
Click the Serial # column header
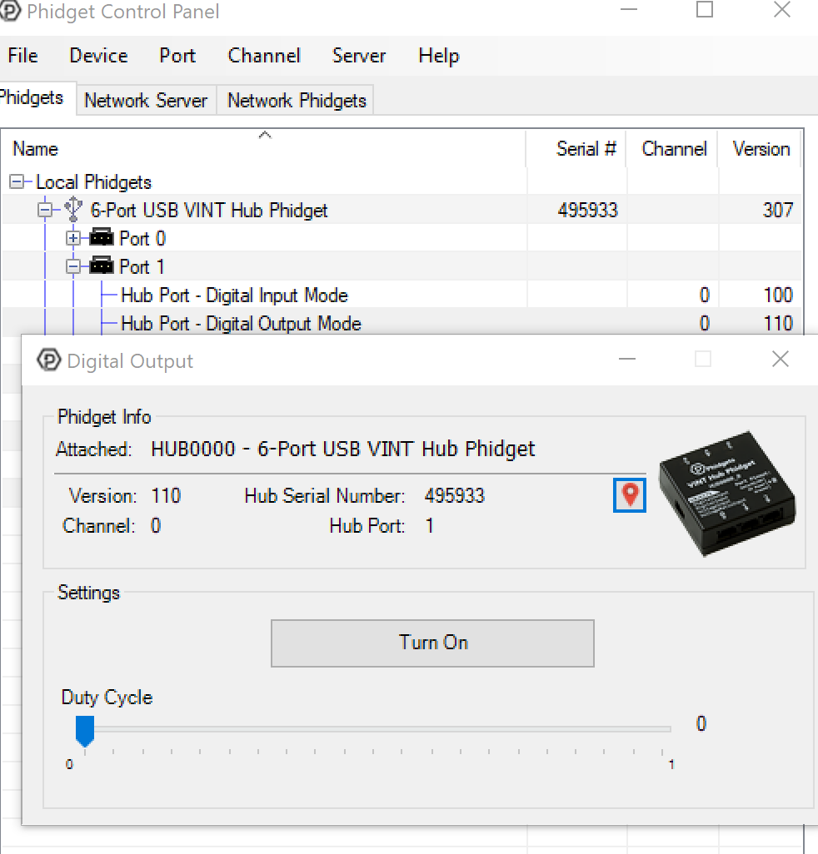[586, 148]
